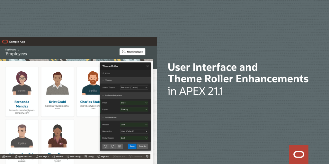Click the red Oracle logo badge
The image size is (329, 164).
299,154
